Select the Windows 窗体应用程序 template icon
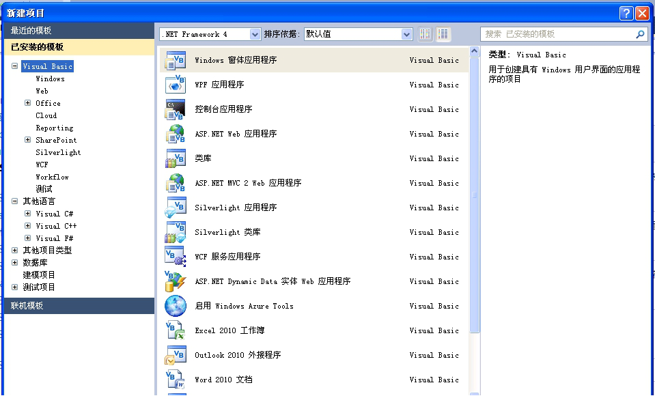Screen dimensions: 655x411 (x=176, y=60)
